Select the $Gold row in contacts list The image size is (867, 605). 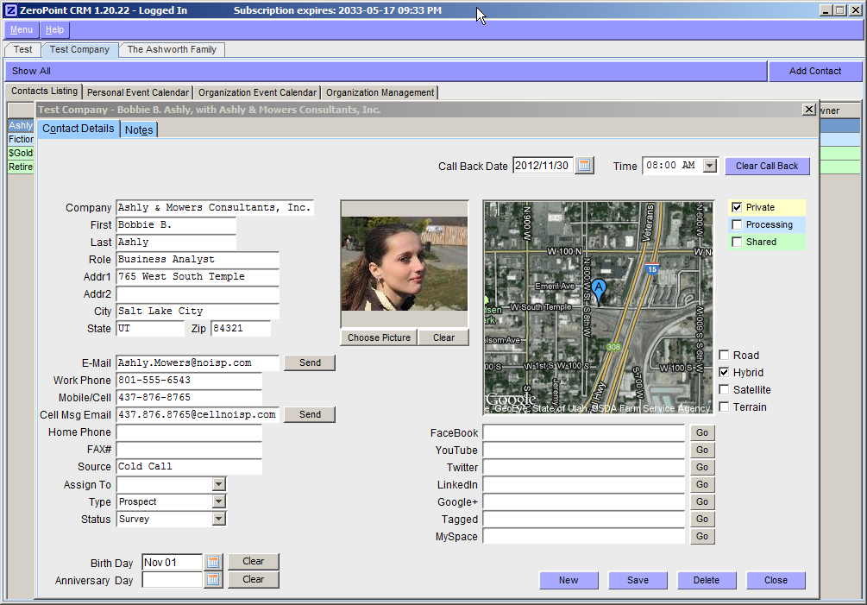click(21, 153)
